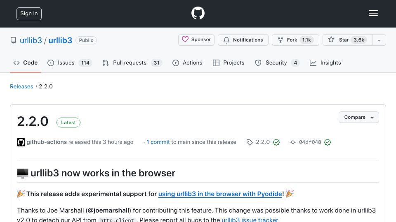The width and height of the screenshot is (396, 222).
Task: Click the Latest release badge
Action: pos(68,123)
